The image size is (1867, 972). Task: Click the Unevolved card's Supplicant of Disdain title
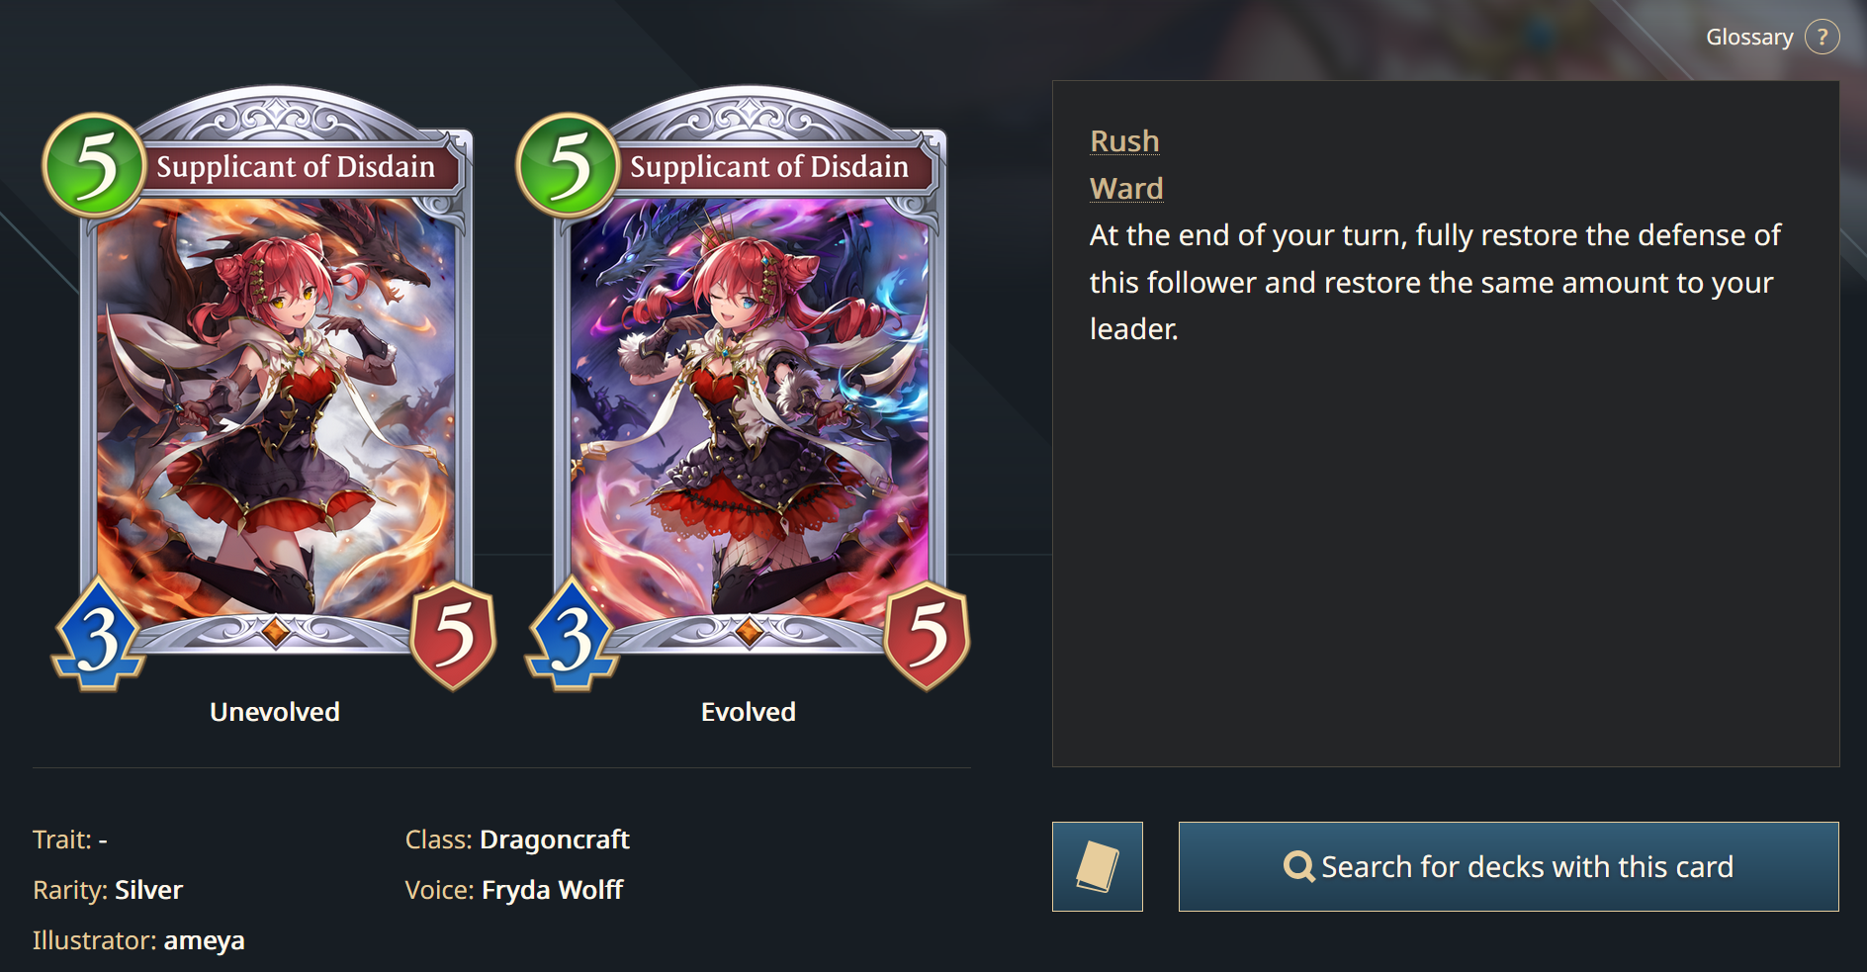pyautogui.click(x=296, y=167)
